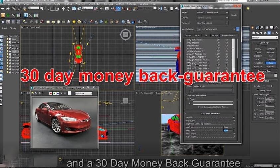The image size is (280, 168).
Task: Select the Cameras category icon
Action: coord(265,33)
